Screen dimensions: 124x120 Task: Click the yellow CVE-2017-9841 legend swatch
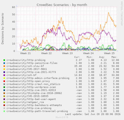click(4, 69)
